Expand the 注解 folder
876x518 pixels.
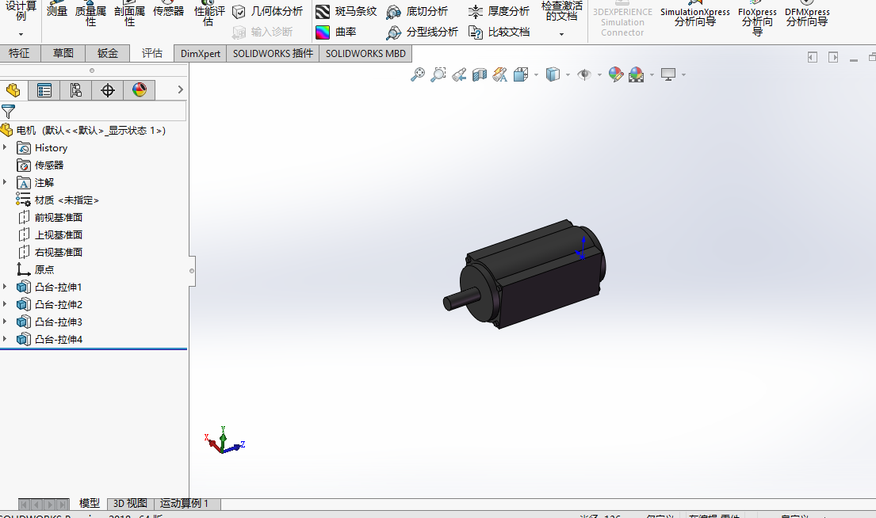pos(5,182)
